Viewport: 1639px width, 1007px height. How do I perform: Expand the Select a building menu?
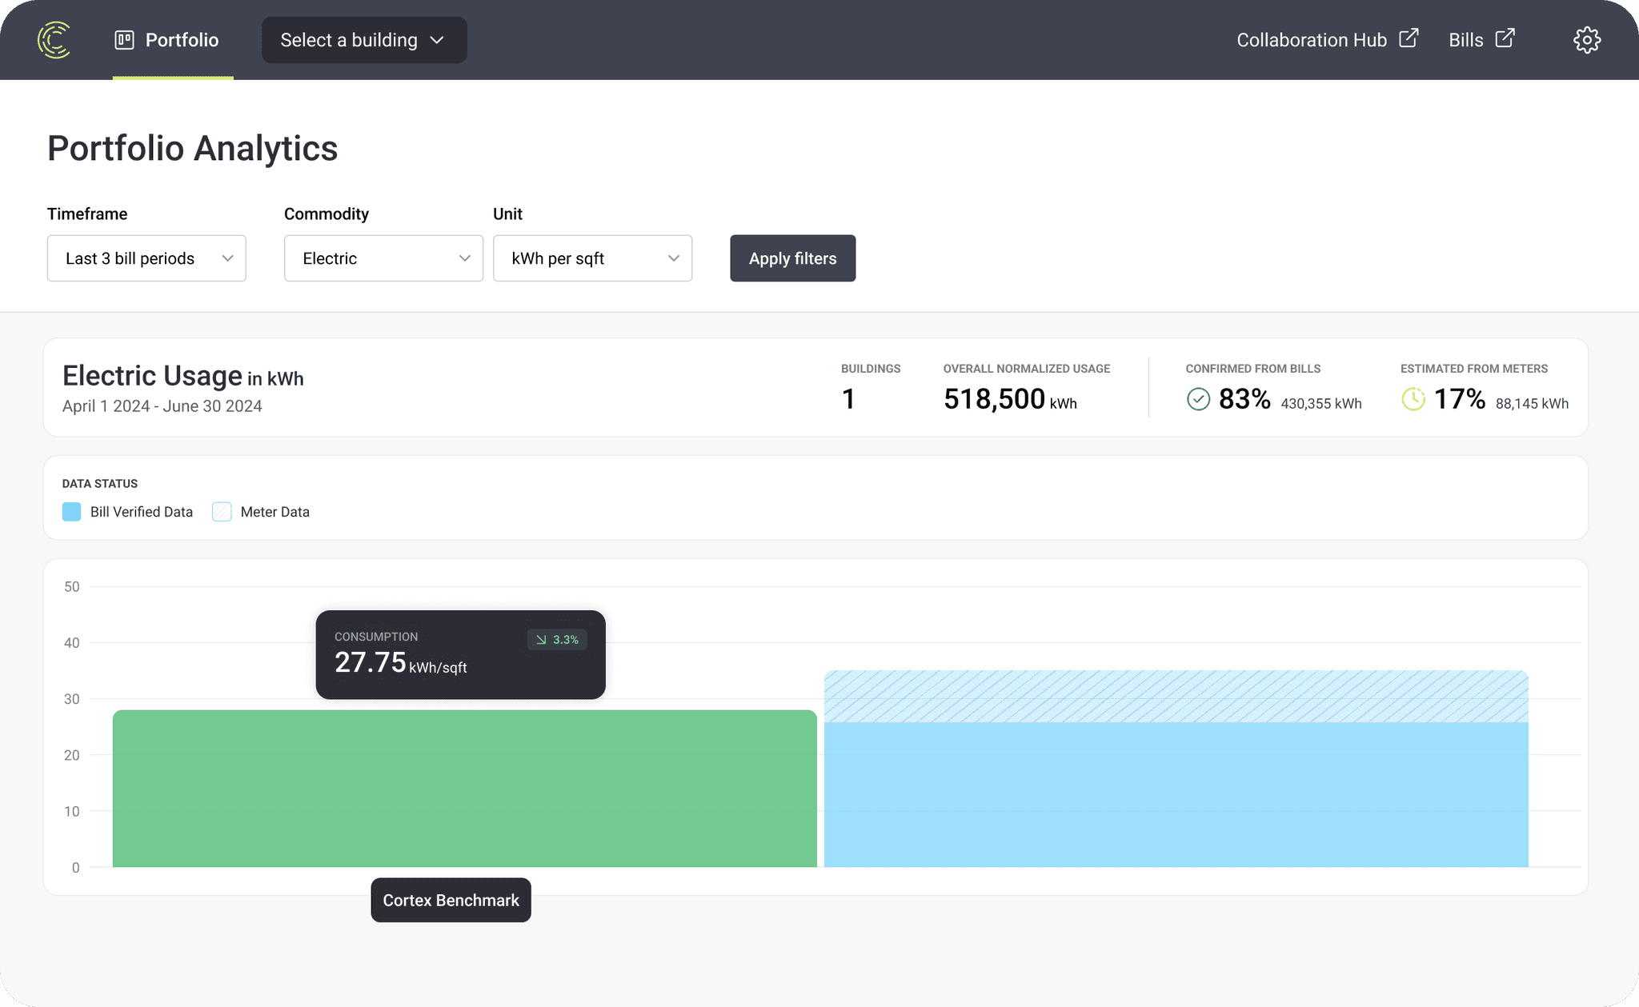(x=364, y=40)
